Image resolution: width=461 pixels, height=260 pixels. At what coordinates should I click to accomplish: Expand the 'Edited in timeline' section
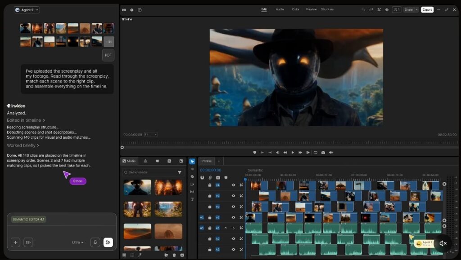(x=26, y=120)
